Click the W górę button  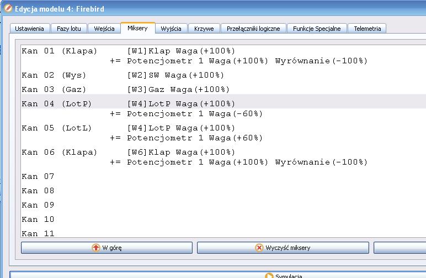(106, 248)
